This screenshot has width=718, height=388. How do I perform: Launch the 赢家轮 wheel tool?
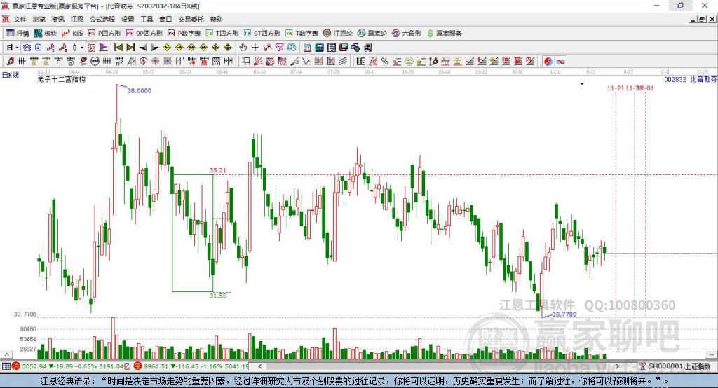tap(372, 34)
